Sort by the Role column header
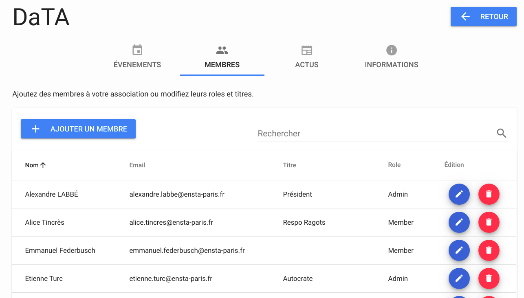Viewport: 524px width, 298px height. pyautogui.click(x=394, y=165)
